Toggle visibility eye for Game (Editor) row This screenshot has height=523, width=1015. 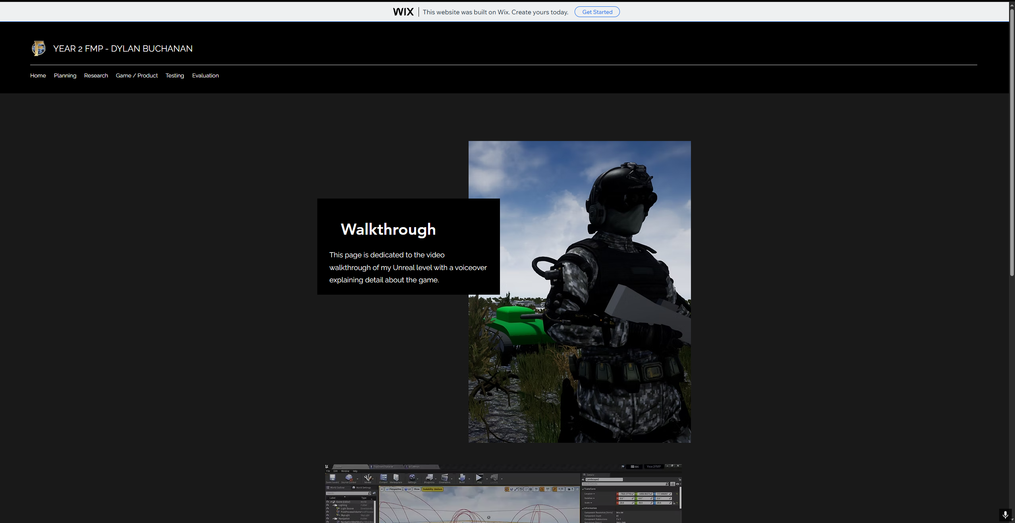point(327,502)
